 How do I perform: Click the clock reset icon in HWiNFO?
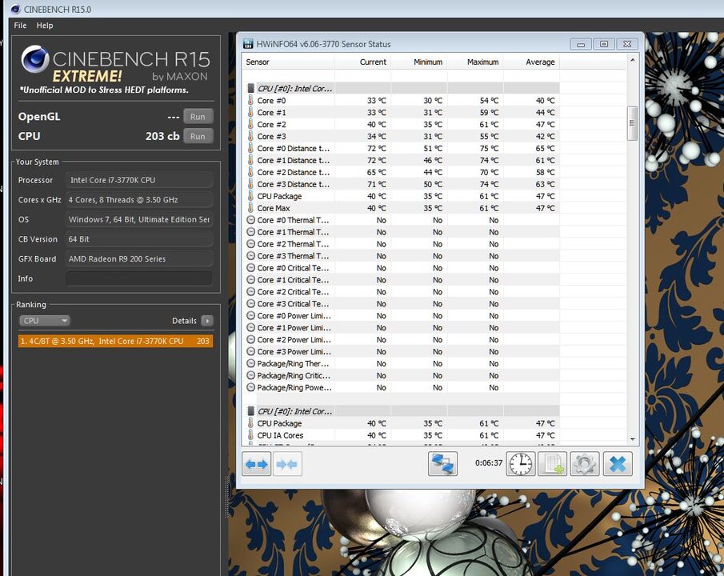[x=521, y=464]
